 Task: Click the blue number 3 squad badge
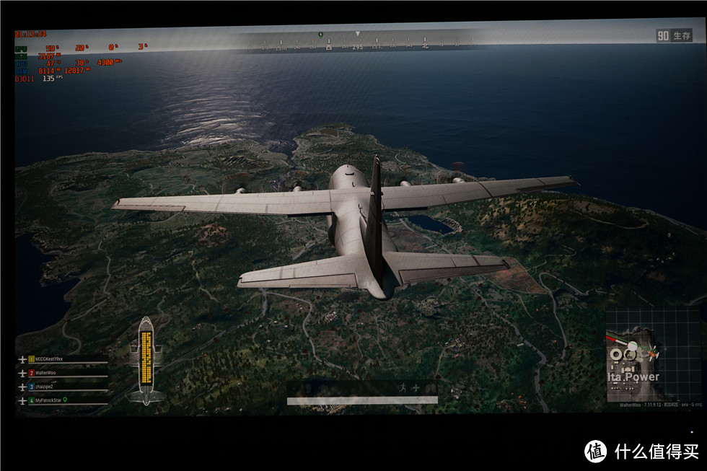32,387
